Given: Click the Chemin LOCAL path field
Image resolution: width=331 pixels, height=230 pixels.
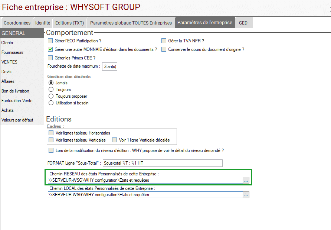Looking at the screenshot, I should coord(145,195).
